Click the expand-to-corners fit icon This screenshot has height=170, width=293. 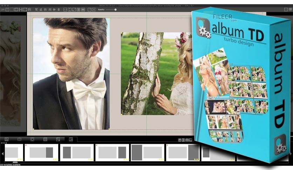pyautogui.click(x=25, y=9)
